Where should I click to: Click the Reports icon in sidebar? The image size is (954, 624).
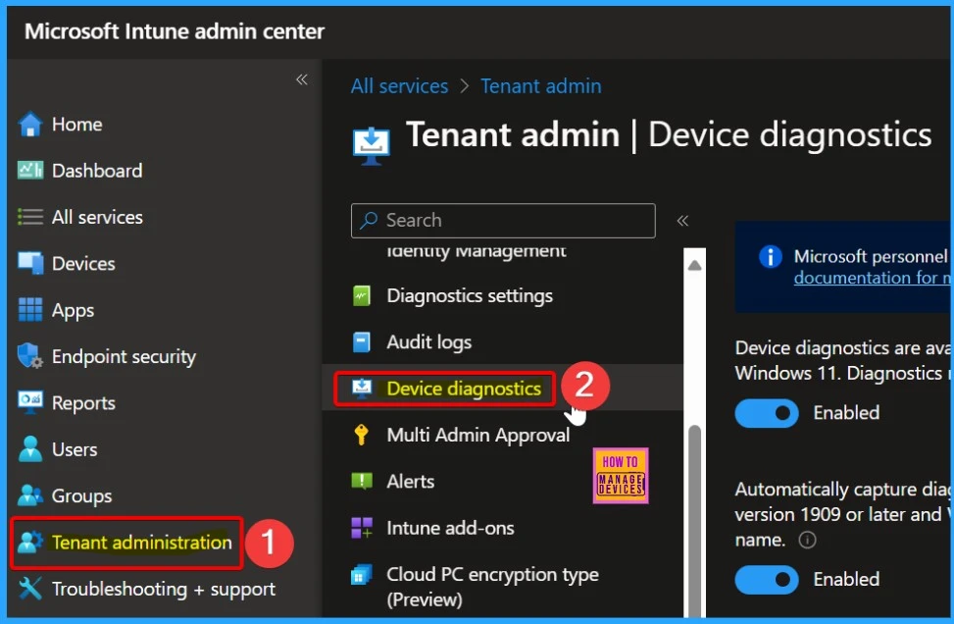click(29, 402)
